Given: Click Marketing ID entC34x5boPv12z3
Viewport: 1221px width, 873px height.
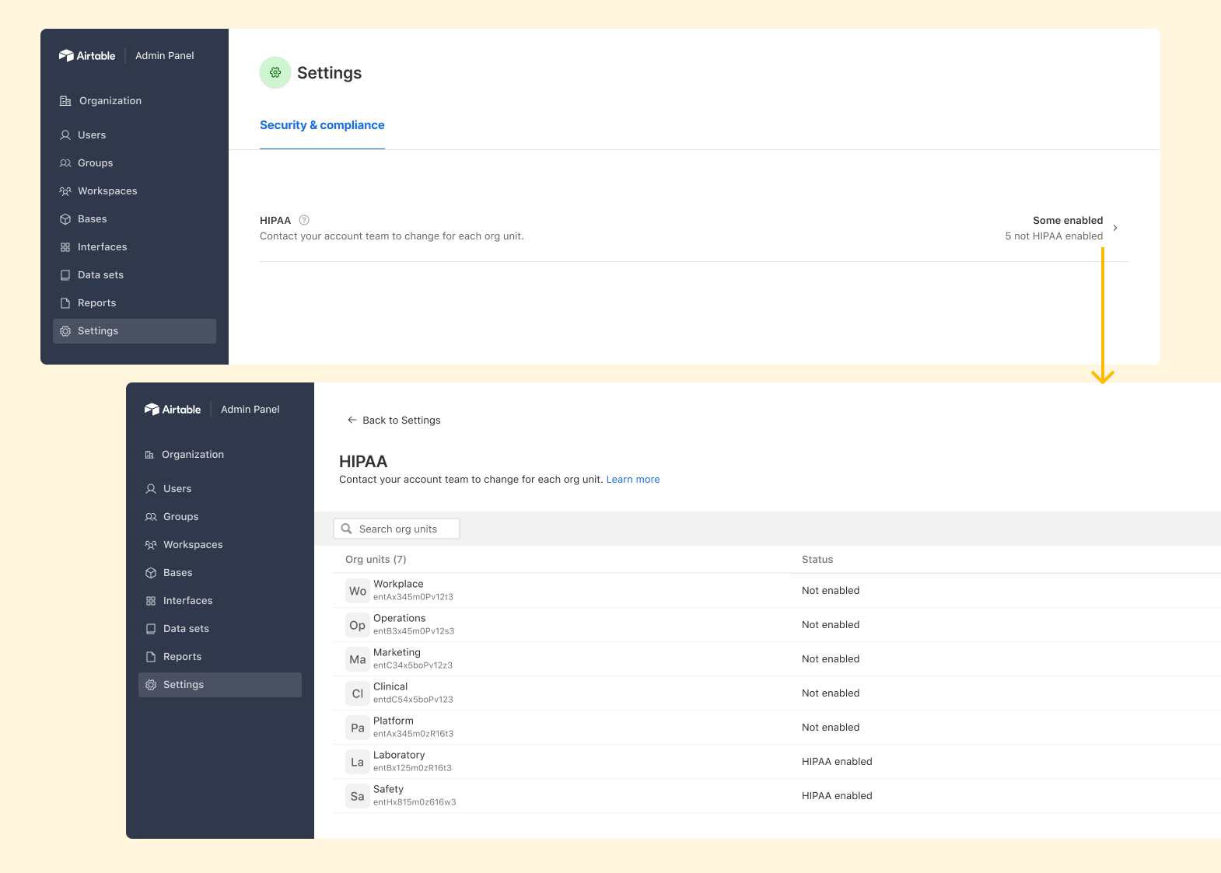Looking at the screenshot, I should 413,665.
